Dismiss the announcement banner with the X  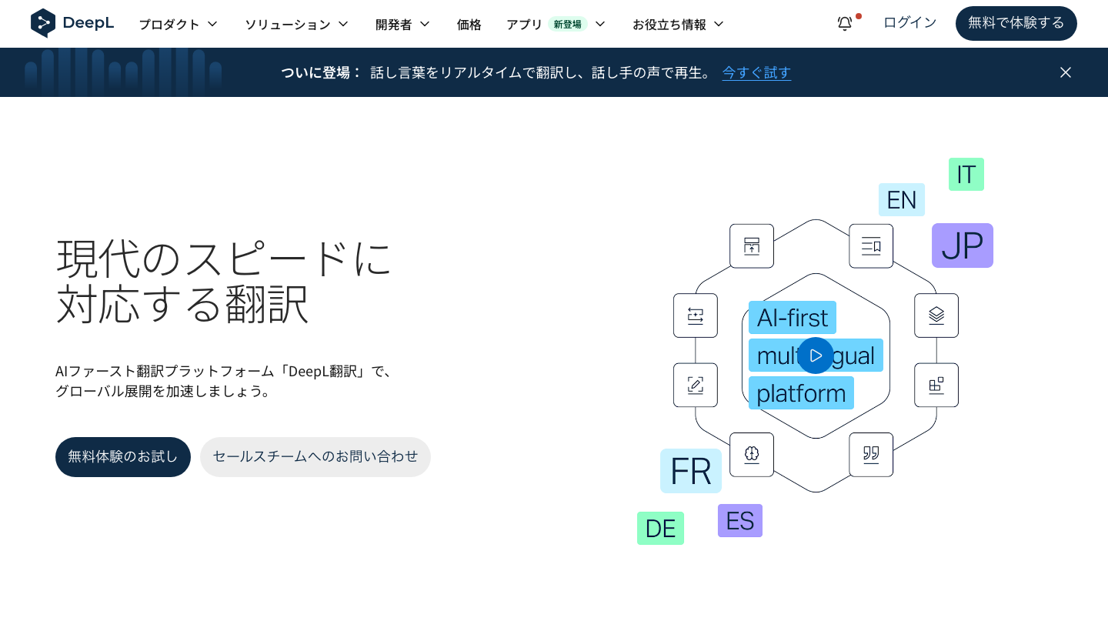click(1066, 72)
